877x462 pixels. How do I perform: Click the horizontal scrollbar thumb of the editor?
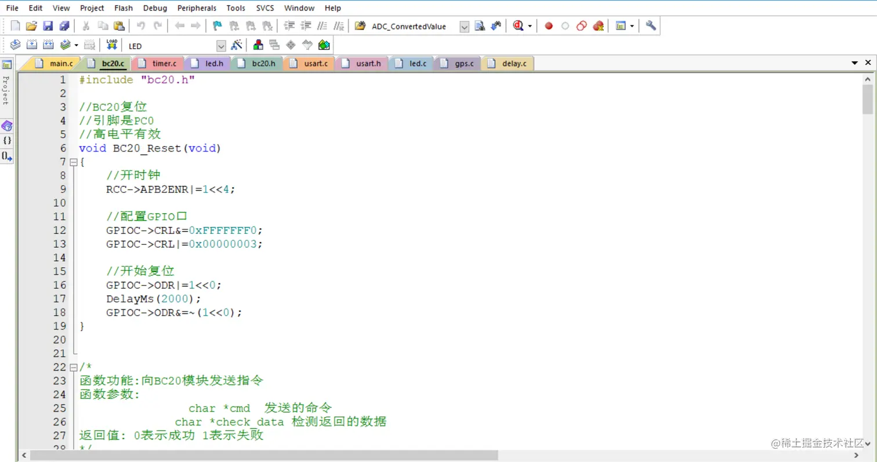264,456
